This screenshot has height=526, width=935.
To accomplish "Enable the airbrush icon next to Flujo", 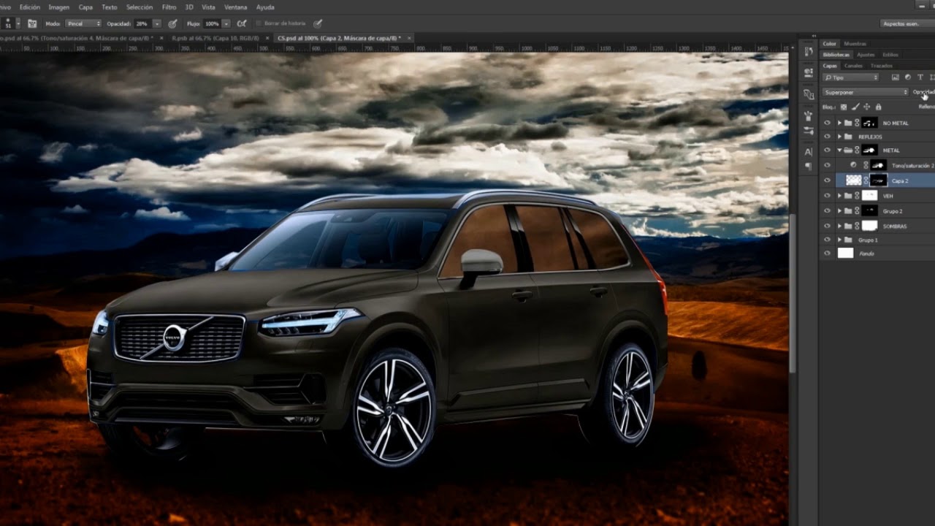I will [x=242, y=23].
